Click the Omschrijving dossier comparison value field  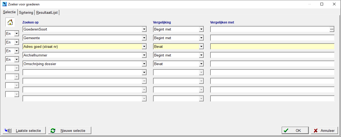coord(272,64)
